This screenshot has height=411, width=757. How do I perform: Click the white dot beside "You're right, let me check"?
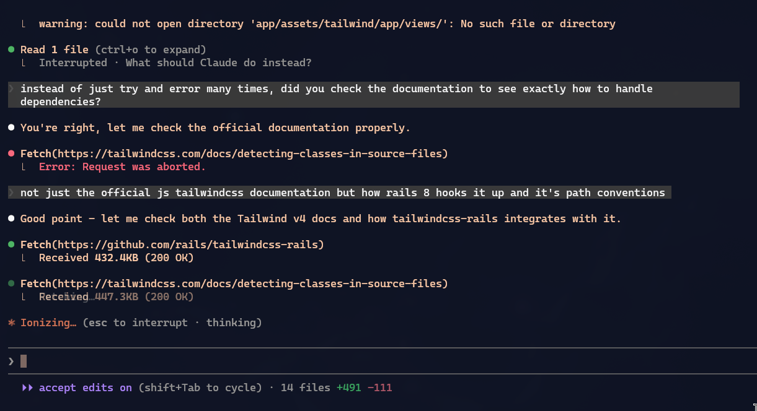11,128
